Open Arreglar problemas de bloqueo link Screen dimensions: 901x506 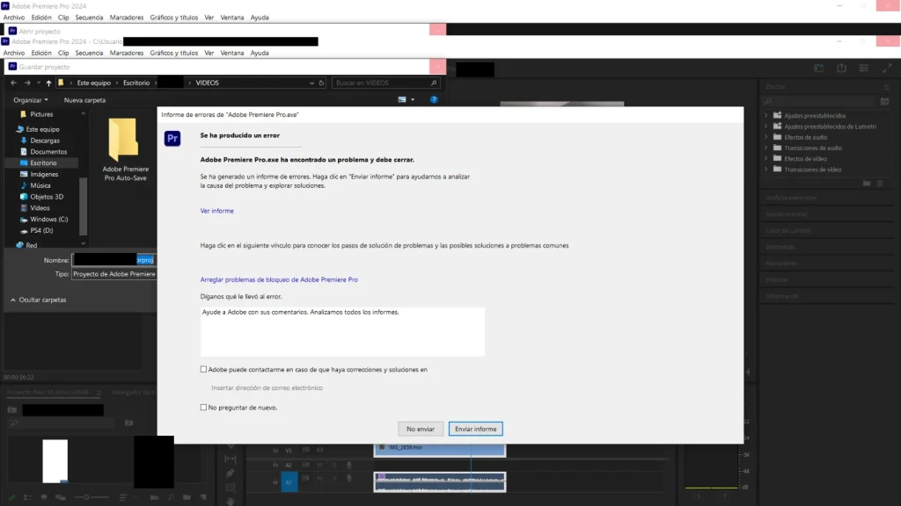pos(279,279)
